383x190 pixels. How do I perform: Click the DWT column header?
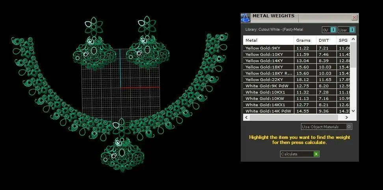coord(326,40)
